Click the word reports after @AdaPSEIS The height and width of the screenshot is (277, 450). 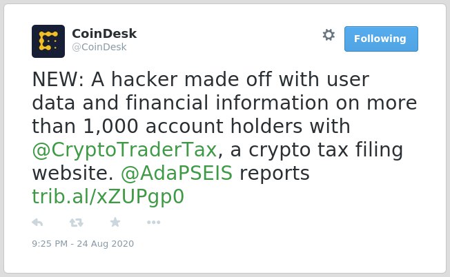tap(275, 174)
